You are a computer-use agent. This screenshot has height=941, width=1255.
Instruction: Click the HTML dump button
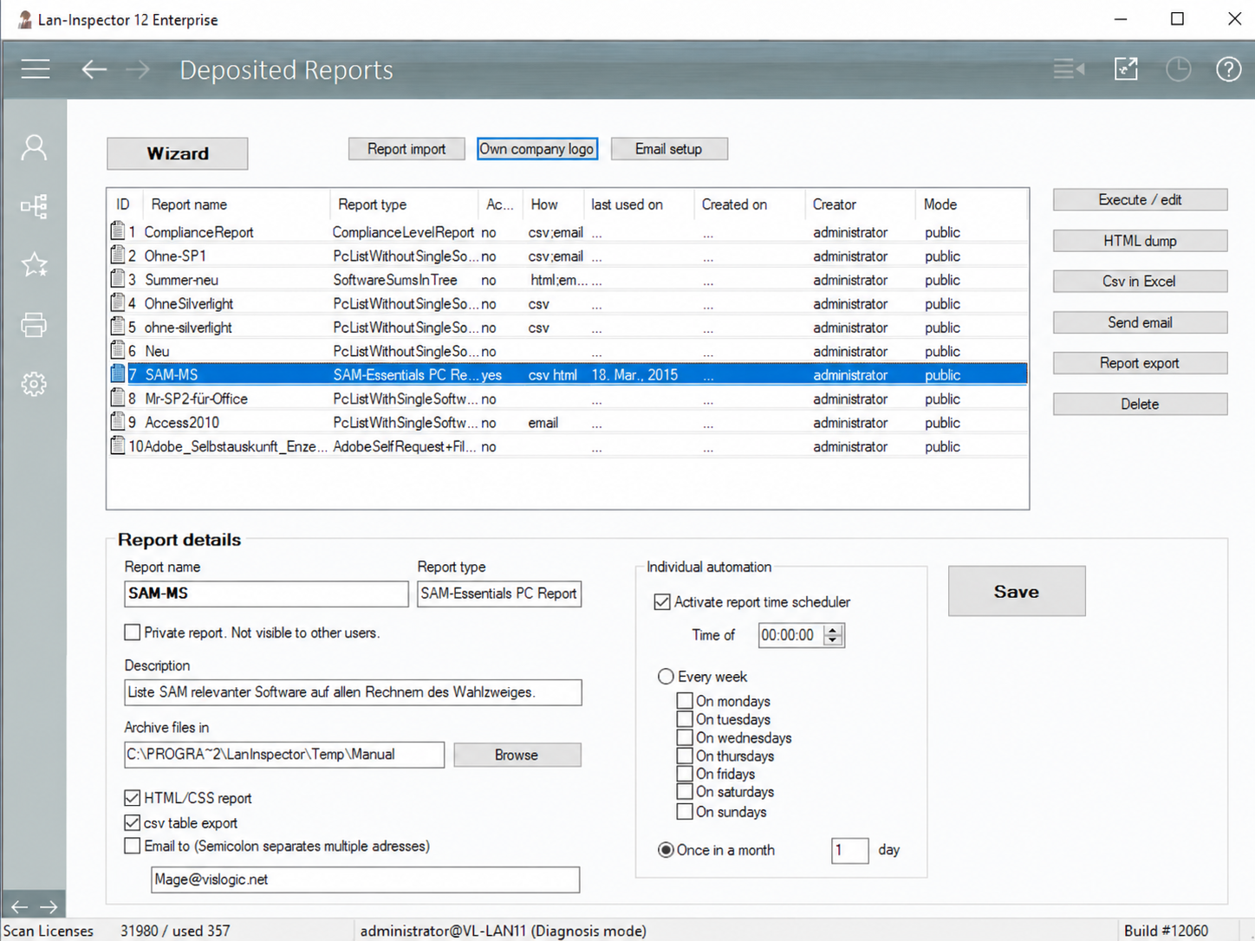pos(1141,241)
